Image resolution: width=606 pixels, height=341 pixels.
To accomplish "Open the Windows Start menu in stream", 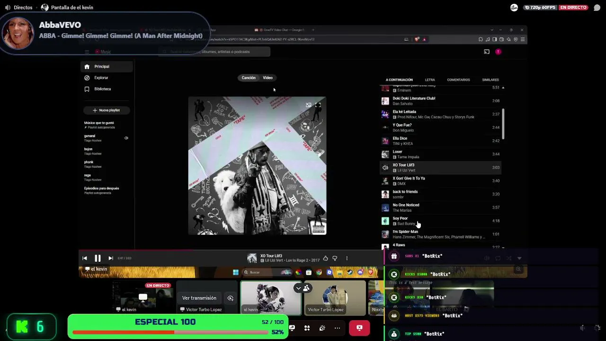I will (x=236, y=272).
